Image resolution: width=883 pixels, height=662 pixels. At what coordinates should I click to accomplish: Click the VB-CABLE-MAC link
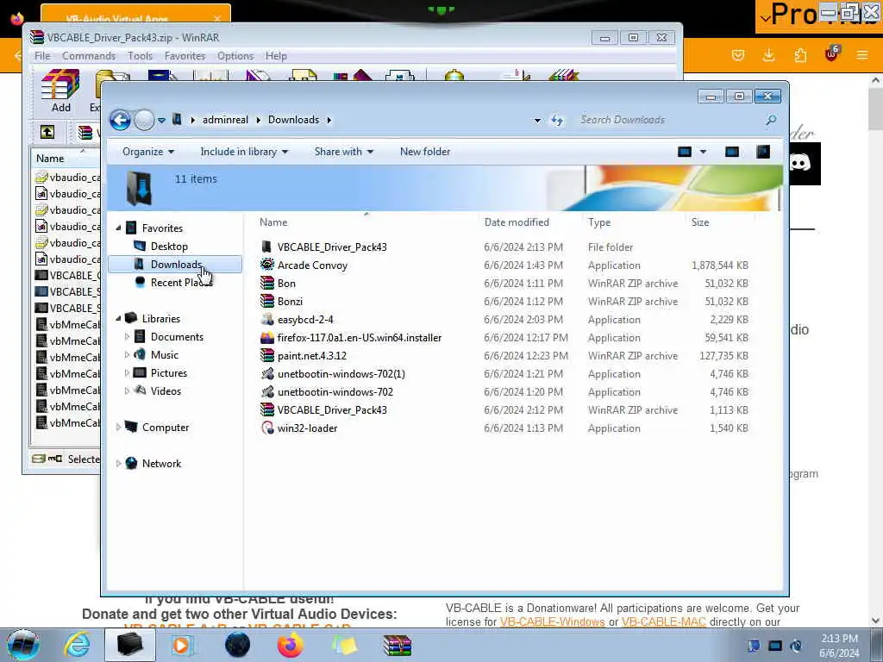click(x=663, y=622)
